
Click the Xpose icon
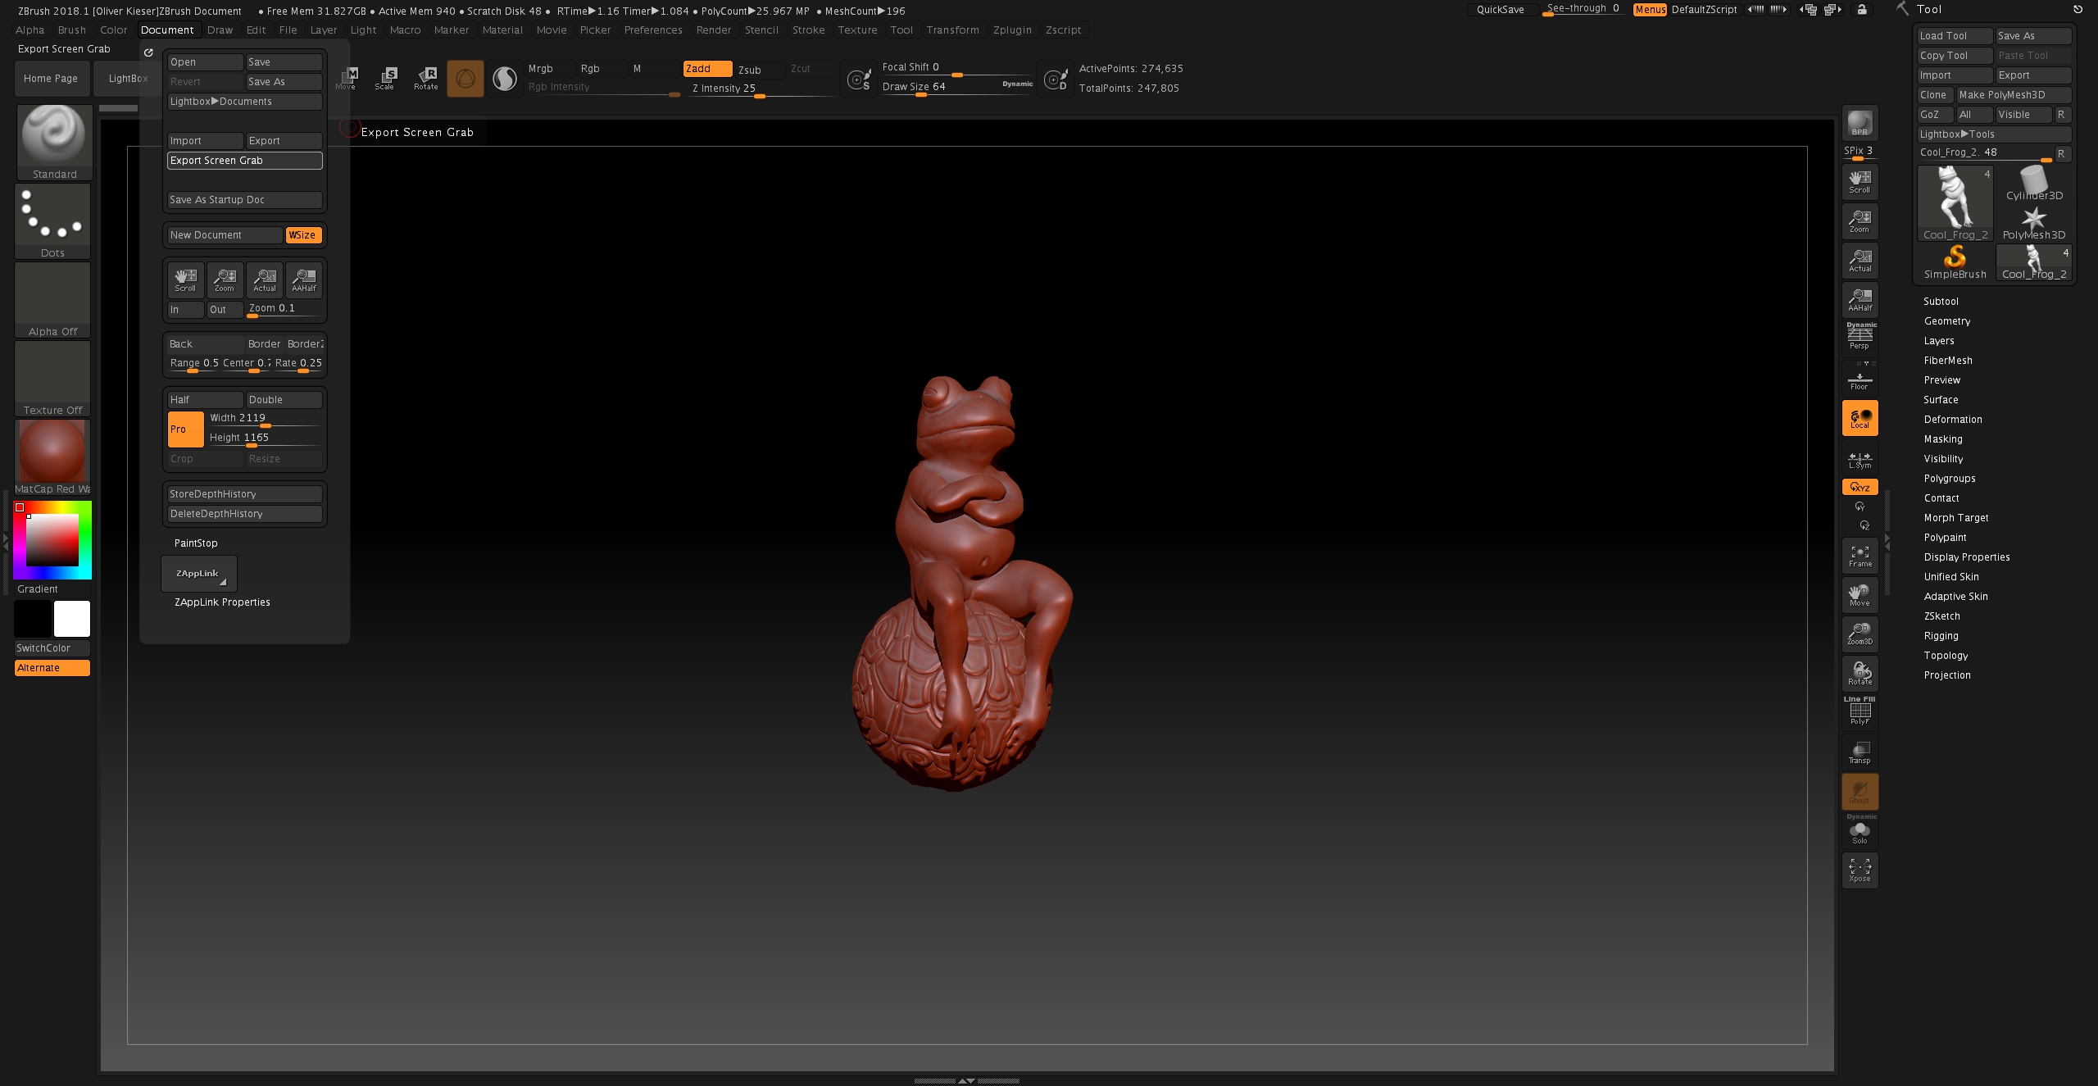coord(1860,870)
